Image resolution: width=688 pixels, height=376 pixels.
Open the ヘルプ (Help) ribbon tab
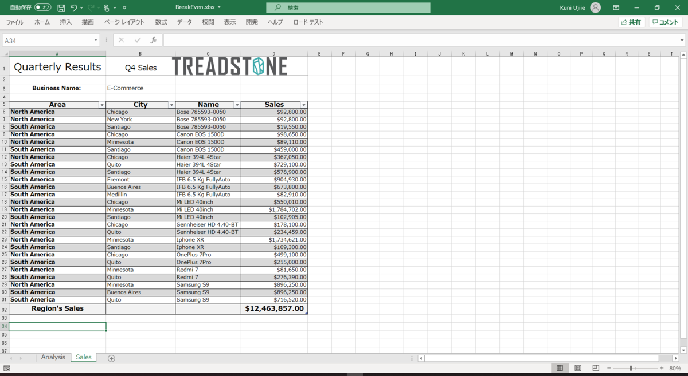tap(275, 22)
